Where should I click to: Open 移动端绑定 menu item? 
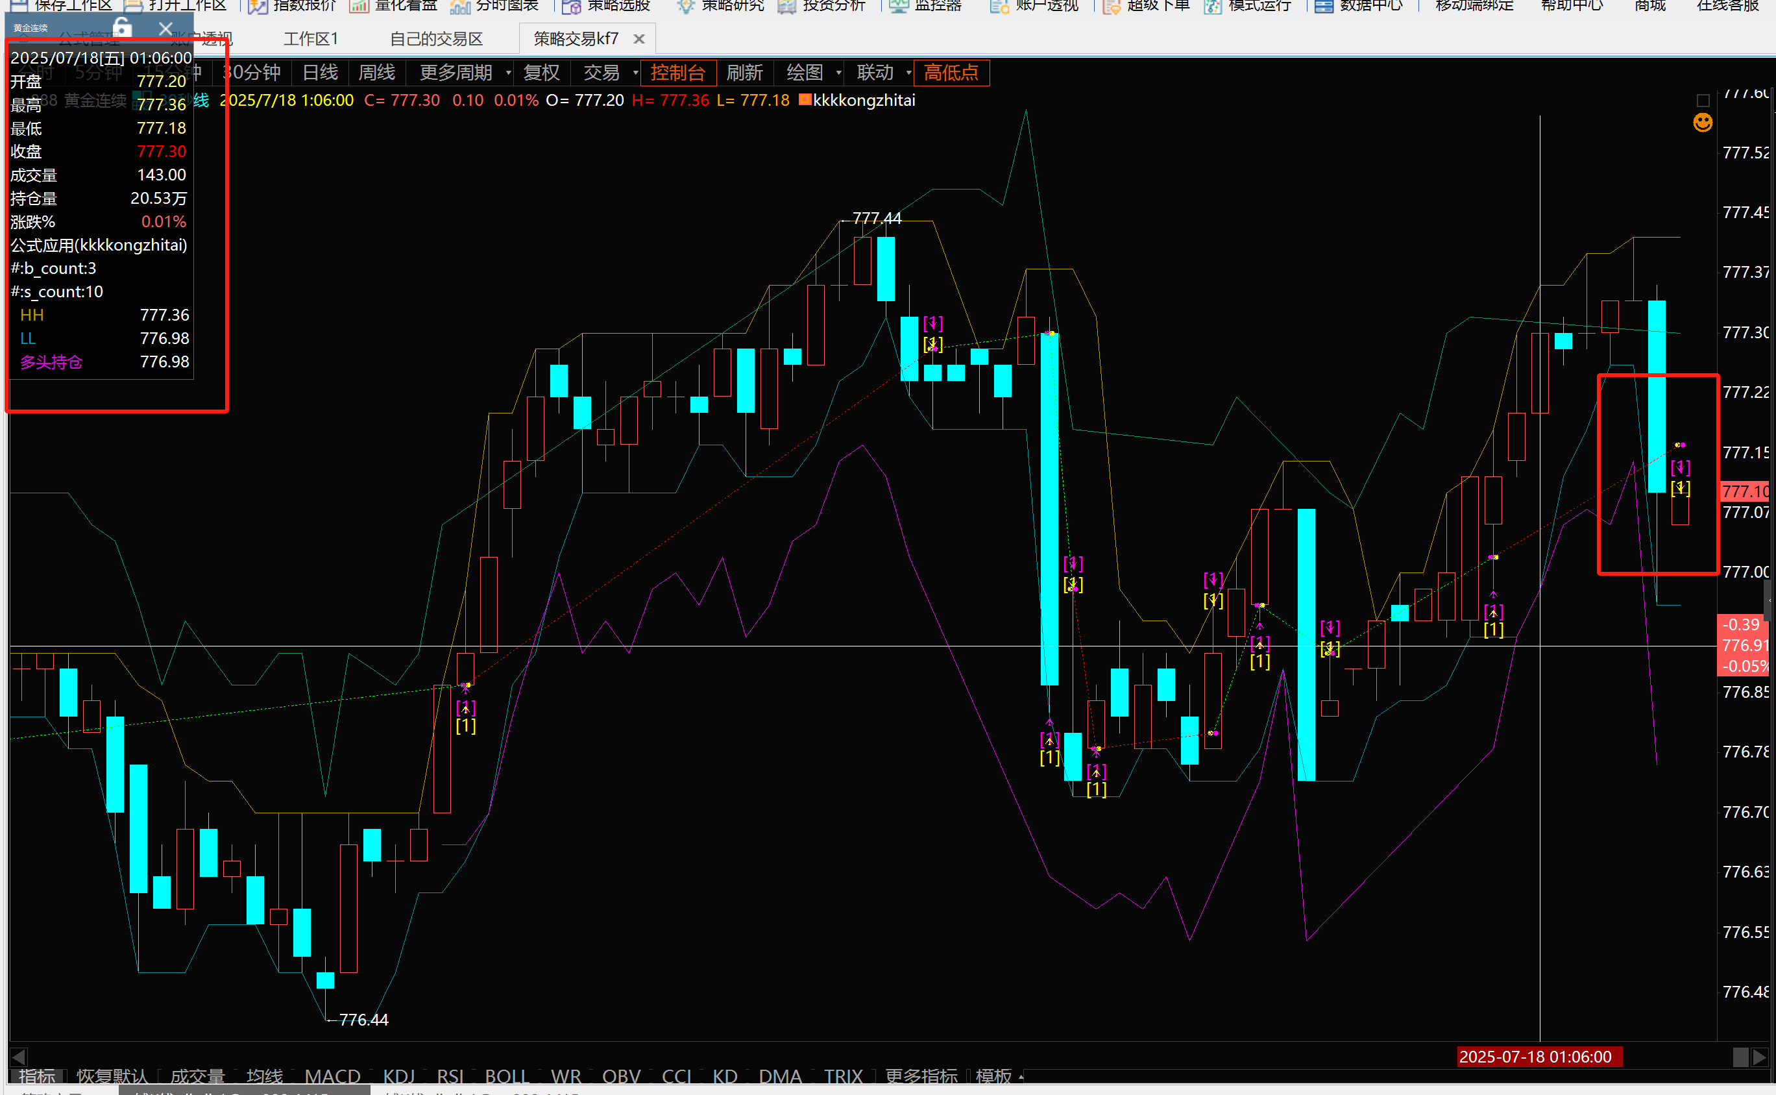coord(1475,6)
